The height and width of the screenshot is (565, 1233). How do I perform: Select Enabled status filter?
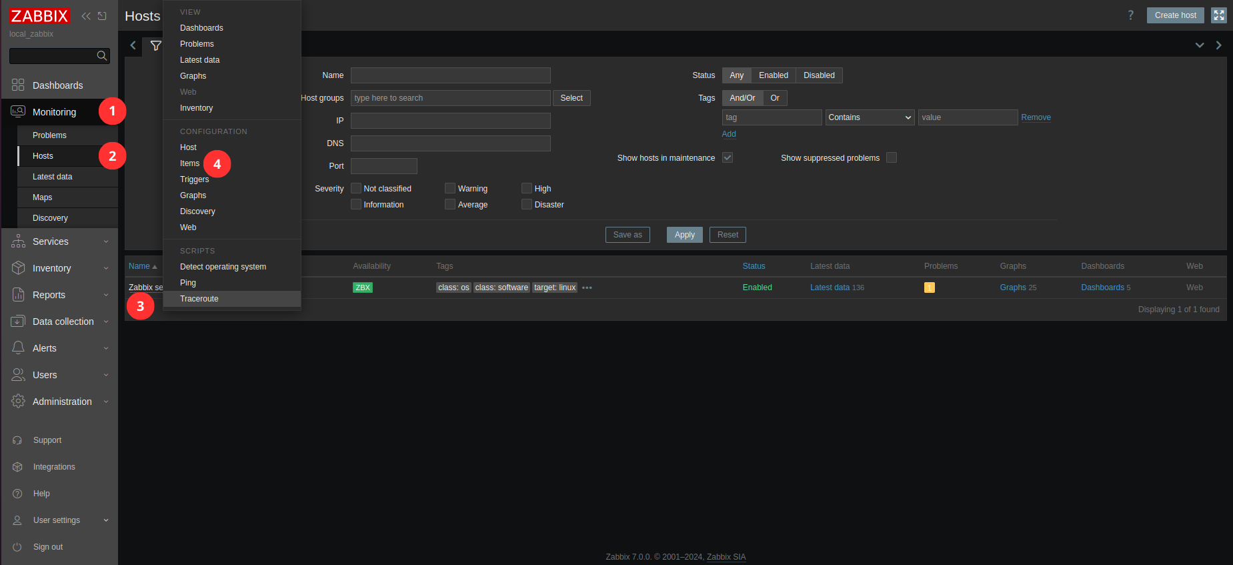774,75
